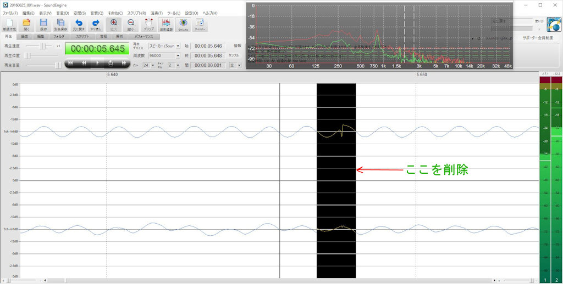This screenshot has width=563, height=284.
Task: Select the グリップ hand tool
Action: point(148,25)
